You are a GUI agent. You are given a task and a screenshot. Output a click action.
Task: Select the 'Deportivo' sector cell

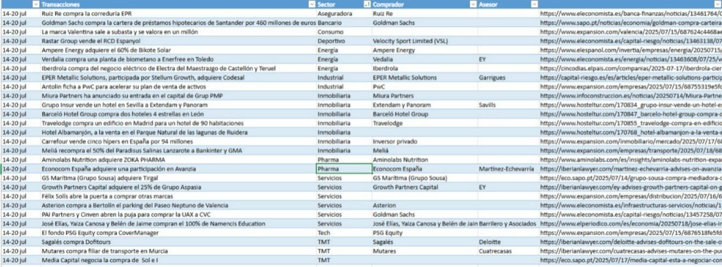pos(344,41)
